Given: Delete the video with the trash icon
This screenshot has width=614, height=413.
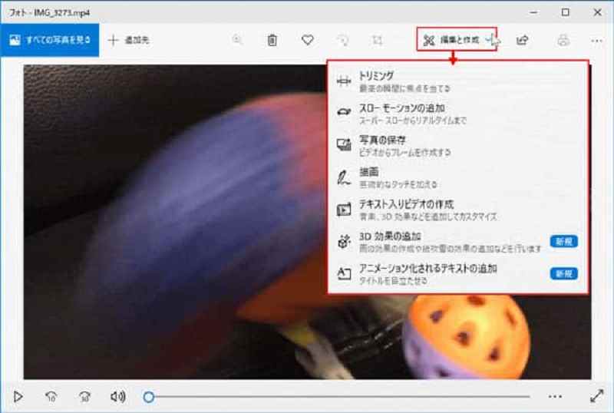Looking at the screenshot, I should (x=272, y=40).
